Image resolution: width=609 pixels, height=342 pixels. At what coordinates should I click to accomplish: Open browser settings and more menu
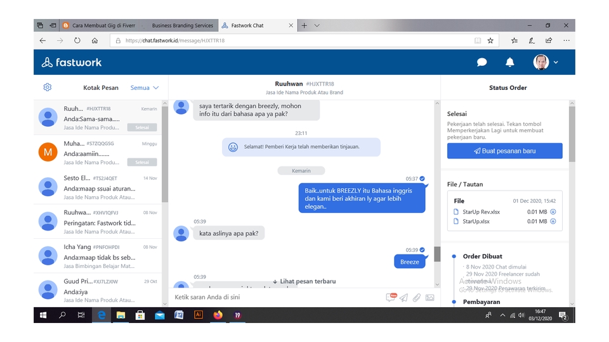(566, 41)
